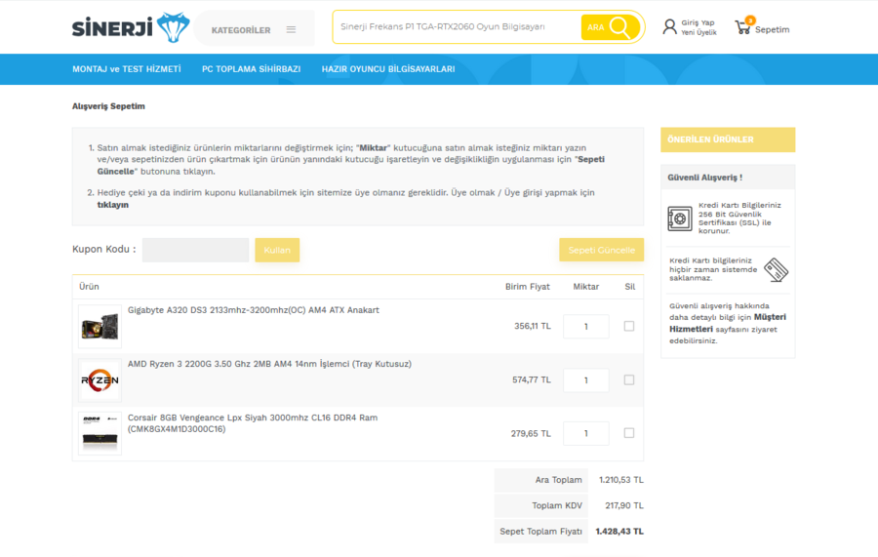This screenshot has width=878, height=557.
Task: Click the Ürün column header
Action: (89, 287)
